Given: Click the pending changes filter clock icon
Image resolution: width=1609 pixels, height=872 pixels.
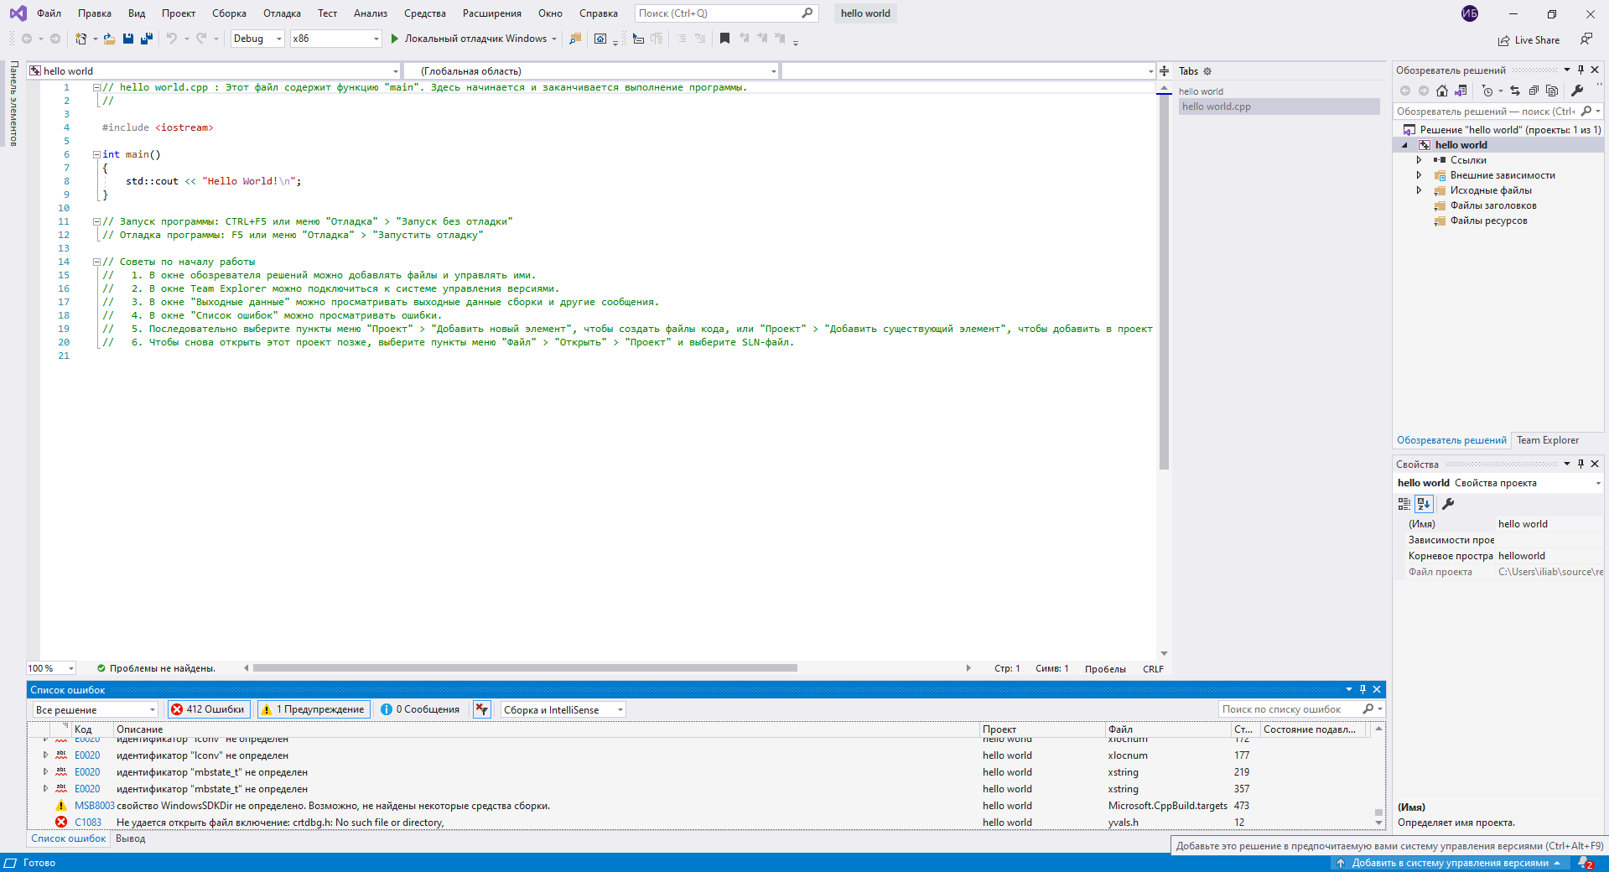Looking at the screenshot, I should coord(1487,91).
